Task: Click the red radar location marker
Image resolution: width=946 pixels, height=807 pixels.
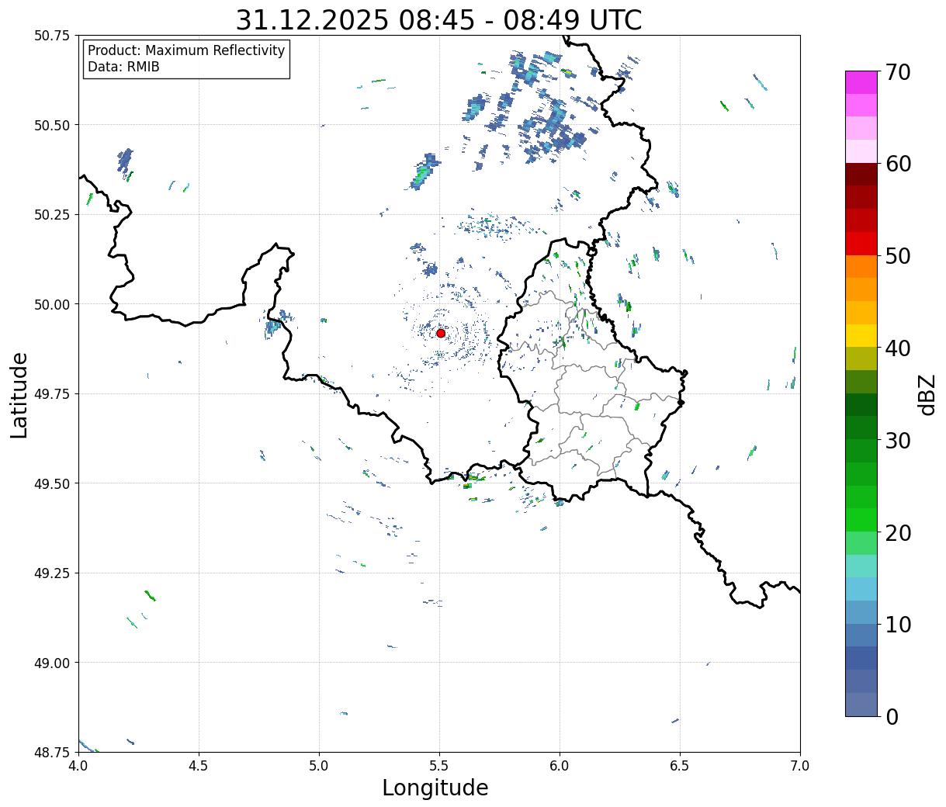Action: pos(440,333)
